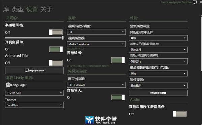Image resolution: width=202 pixels, height=125 pixels.
Task: Click the Audio section heading
Action: (135, 99)
